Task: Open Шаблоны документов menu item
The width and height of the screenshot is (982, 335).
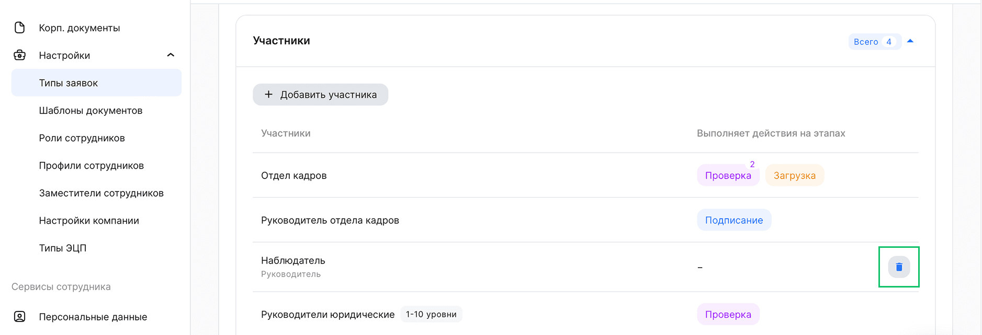Action: click(91, 111)
